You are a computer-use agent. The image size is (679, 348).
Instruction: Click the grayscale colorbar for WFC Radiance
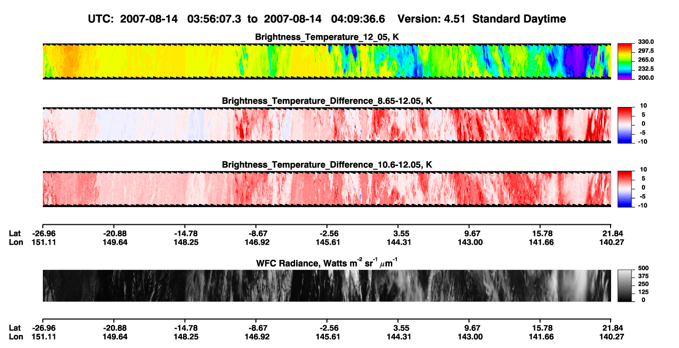tap(625, 286)
